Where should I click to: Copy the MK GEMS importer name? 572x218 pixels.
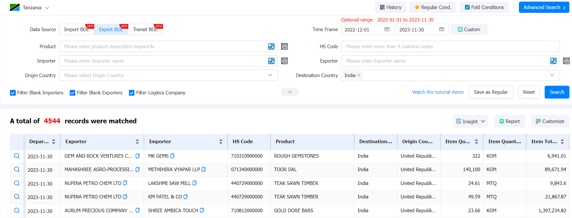pos(172,156)
